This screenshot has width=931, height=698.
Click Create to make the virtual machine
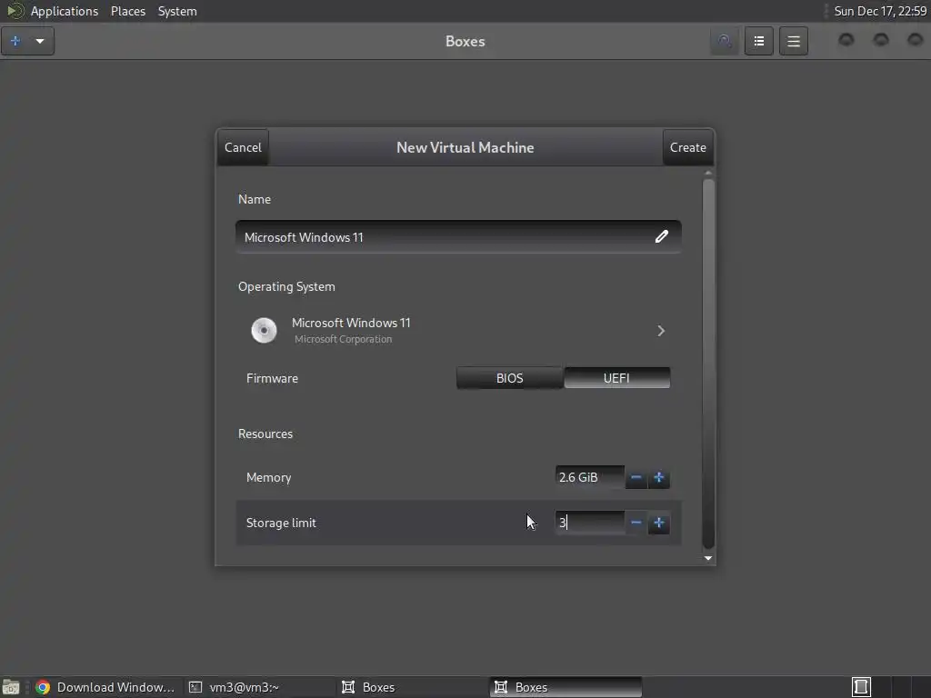[687, 147]
